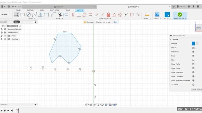Apply the Concentric constraint

point(120,15)
